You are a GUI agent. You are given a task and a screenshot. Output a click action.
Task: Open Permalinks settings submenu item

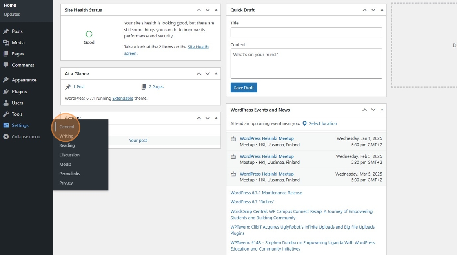[70, 174]
